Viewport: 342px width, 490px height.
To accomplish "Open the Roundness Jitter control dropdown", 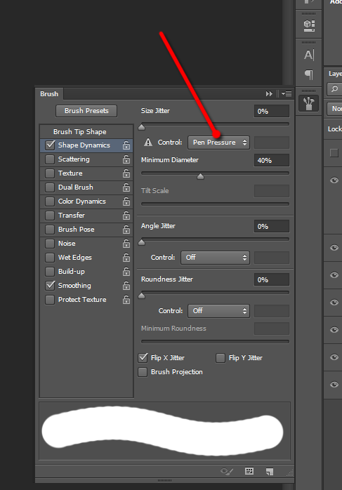I will 218,311.
